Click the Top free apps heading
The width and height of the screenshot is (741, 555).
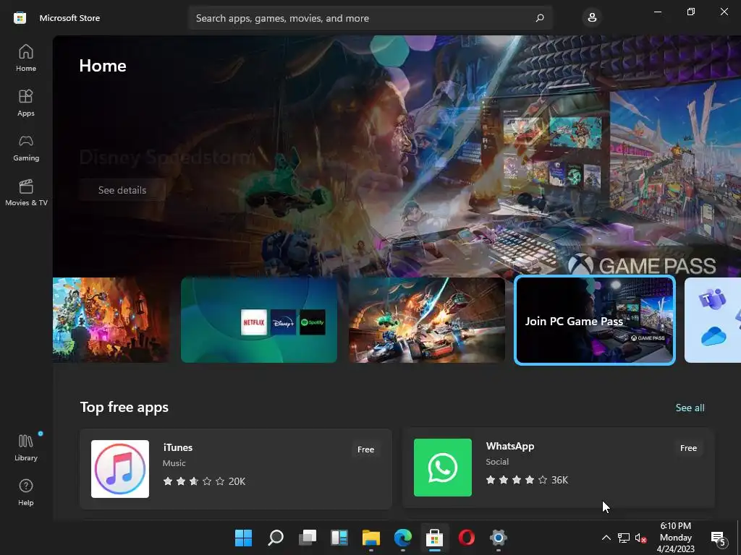pos(124,408)
